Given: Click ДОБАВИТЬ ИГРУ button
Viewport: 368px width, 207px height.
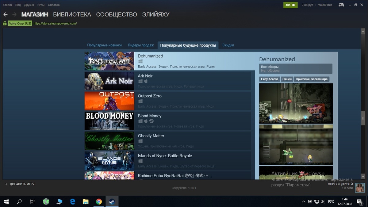Looking at the screenshot, I should point(21,184).
